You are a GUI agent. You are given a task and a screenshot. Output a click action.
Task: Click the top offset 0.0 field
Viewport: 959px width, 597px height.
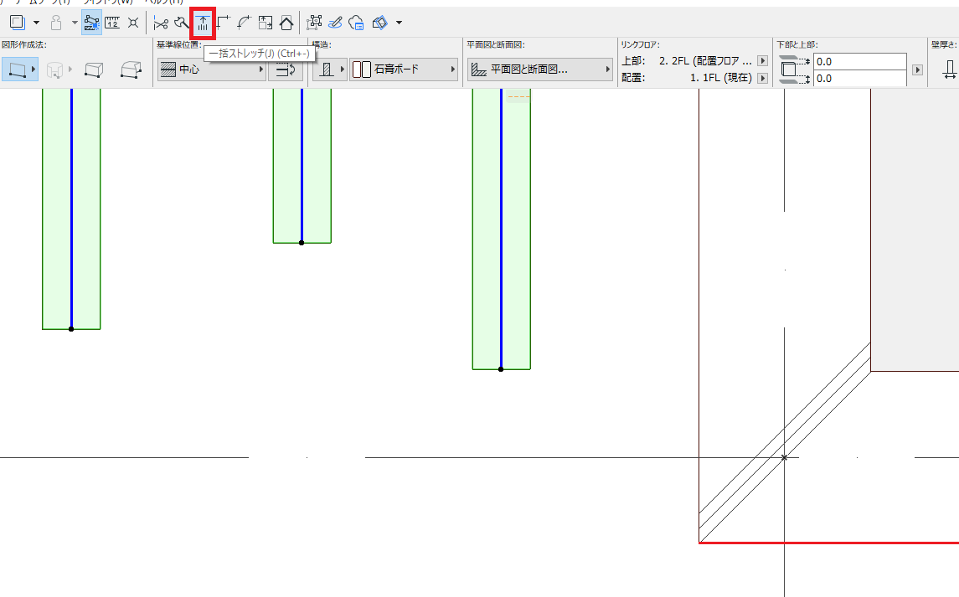pos(859,61)
